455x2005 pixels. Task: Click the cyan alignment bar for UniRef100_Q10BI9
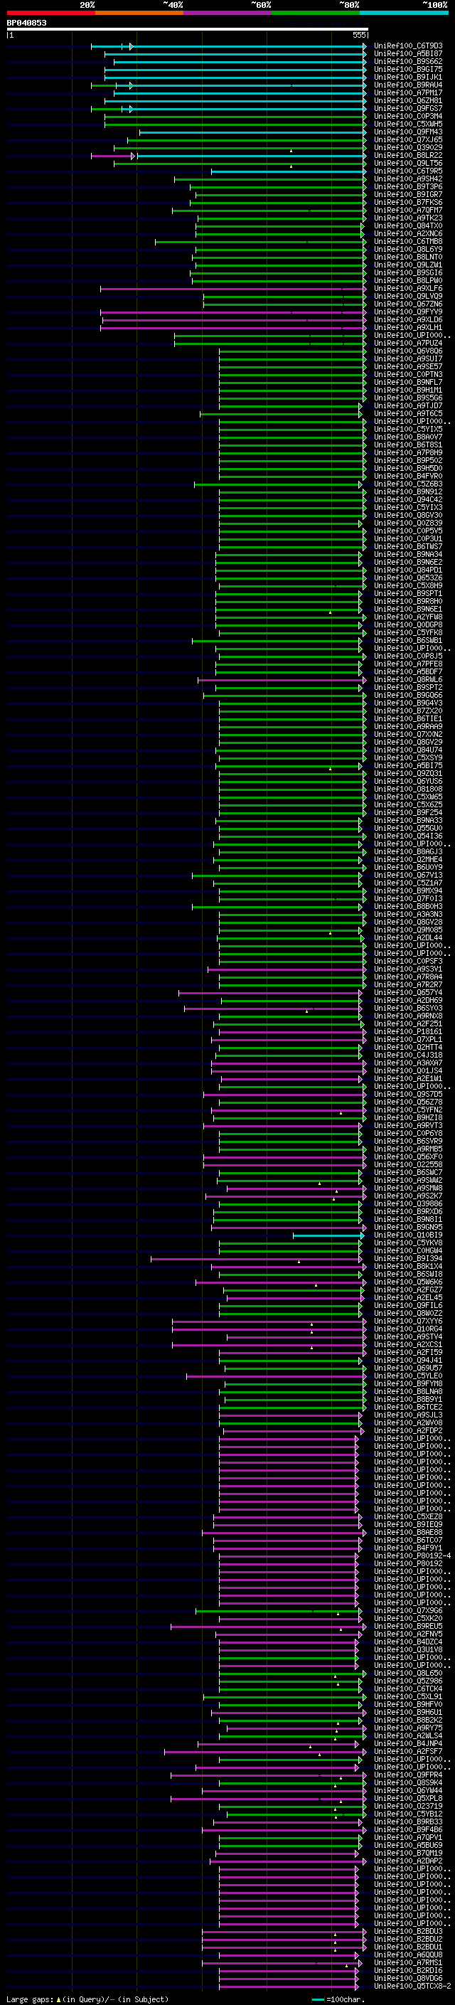[328, 1235]
